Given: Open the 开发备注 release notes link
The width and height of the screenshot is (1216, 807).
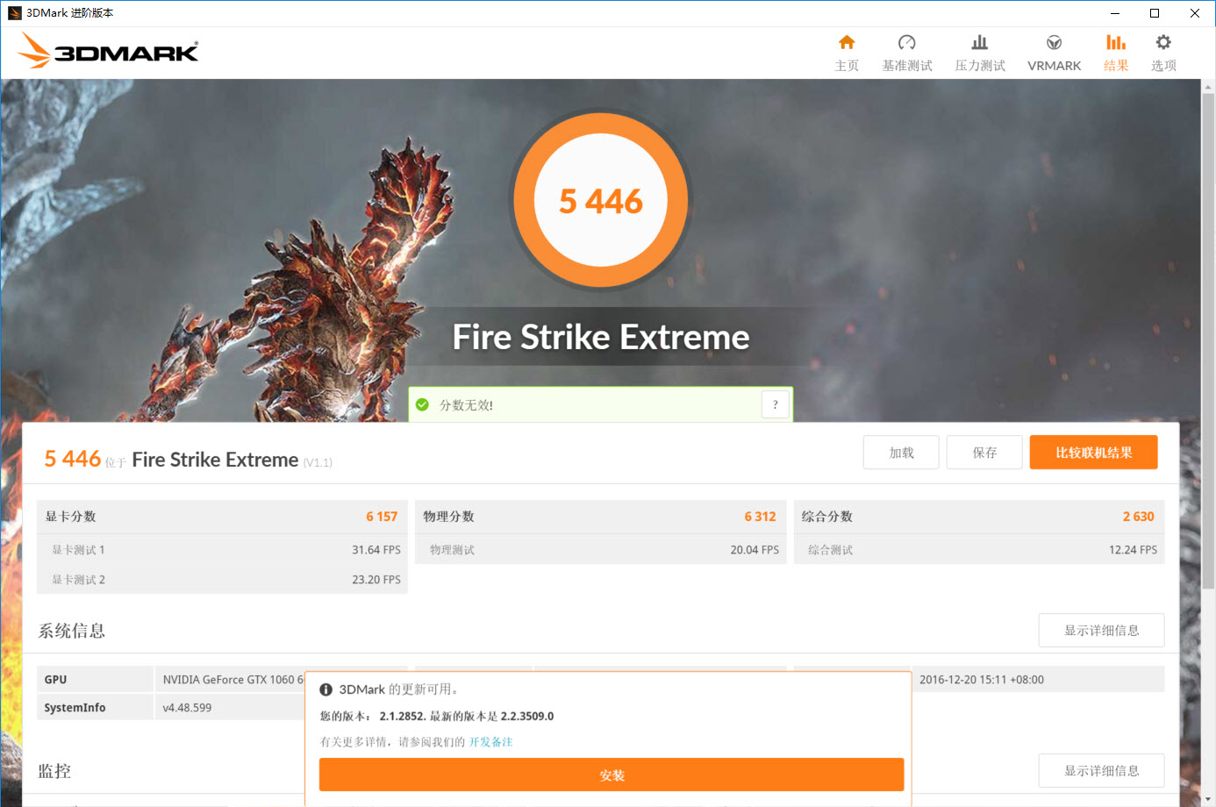Looking at the screenshot, I should (490, 742).
